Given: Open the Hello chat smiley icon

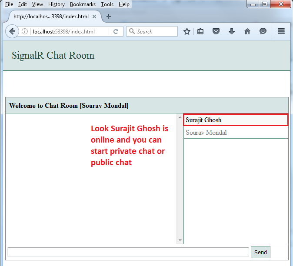Looking at the screenshot, I should click(x=263, y=31).
